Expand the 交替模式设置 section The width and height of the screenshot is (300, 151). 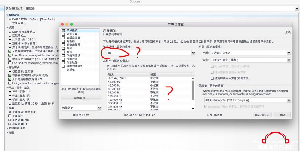point(7,128)
